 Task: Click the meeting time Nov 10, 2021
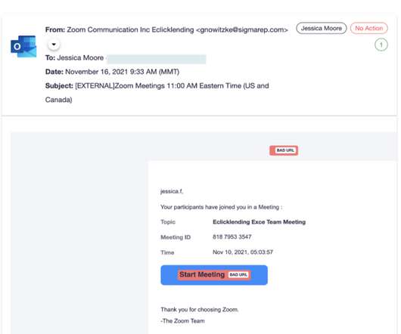click(243, 252)
